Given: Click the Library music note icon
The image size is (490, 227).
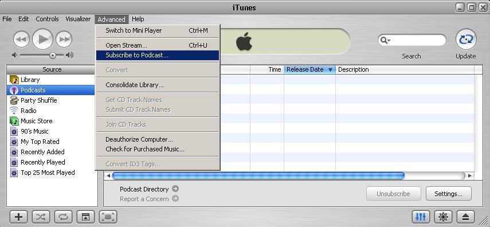Looking at the screenshot, I should (x=14, y=80).
